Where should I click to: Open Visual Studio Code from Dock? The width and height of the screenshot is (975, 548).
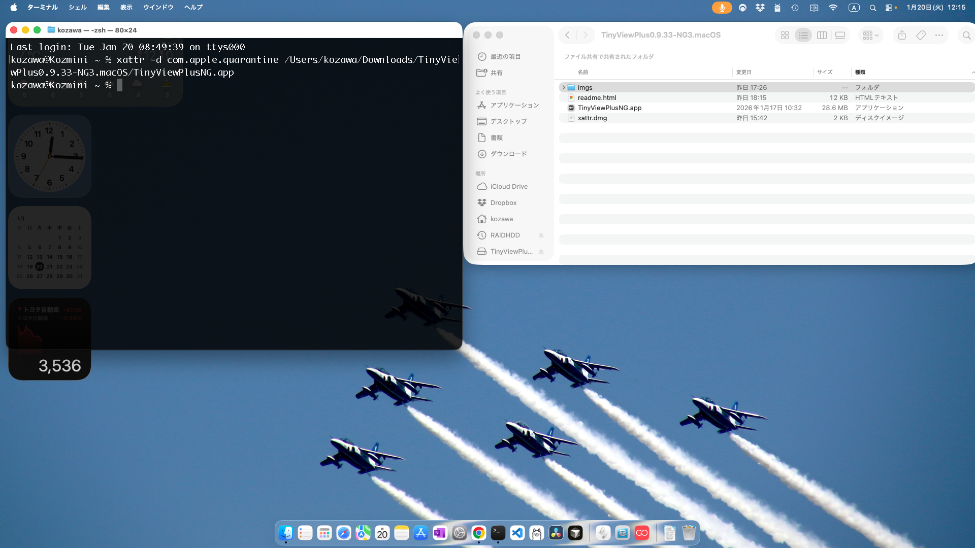(x=517, y=533)
